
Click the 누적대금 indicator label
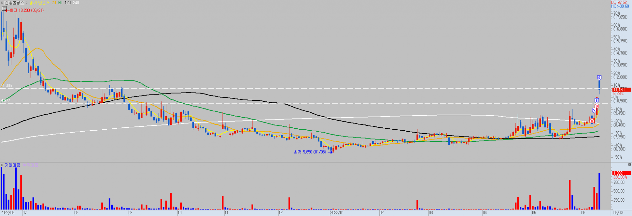(x=31, y=165)
